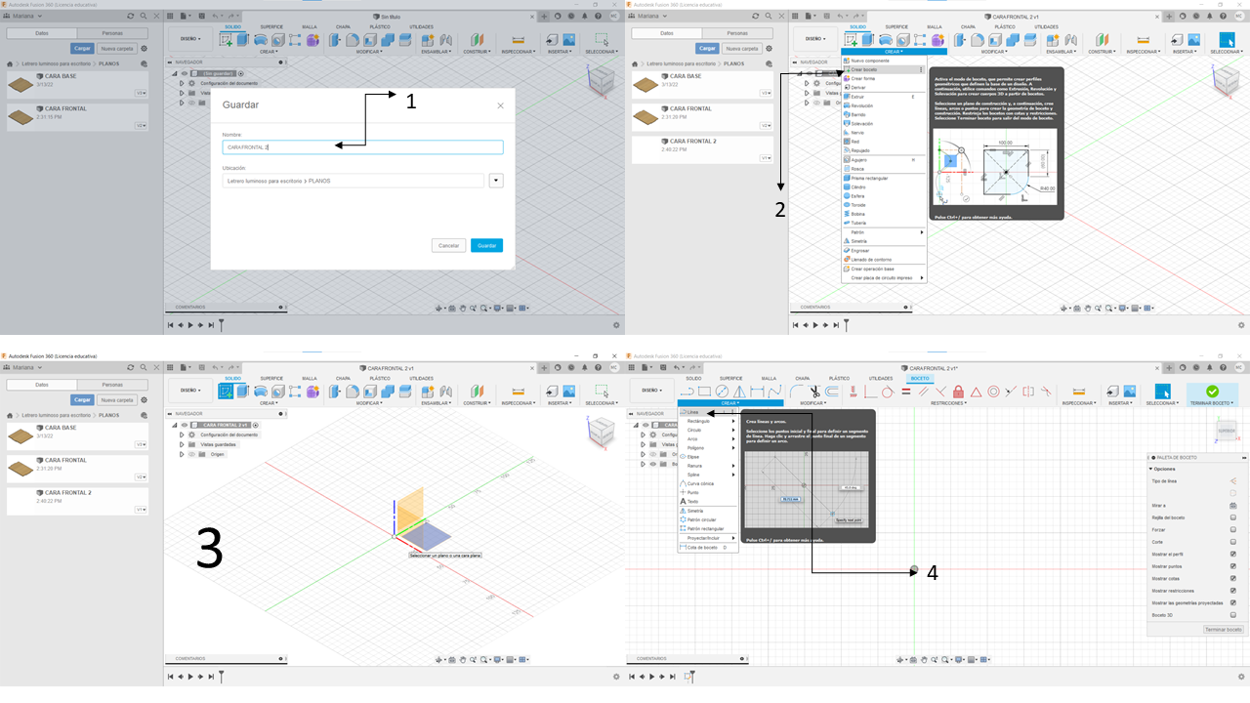This screenshot has height=703, width=1250.
Task: Click the Nombre input field in Guardar dialog
Action: pyautogui.click(x=362, y=147)
